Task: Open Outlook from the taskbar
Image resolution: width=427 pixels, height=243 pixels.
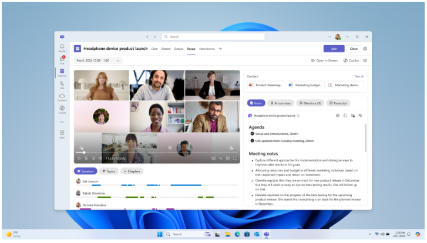Action: tap(257, 234)
